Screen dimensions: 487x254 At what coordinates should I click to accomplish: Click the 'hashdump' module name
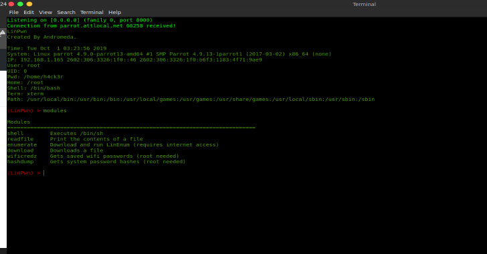tap(20, 162)
